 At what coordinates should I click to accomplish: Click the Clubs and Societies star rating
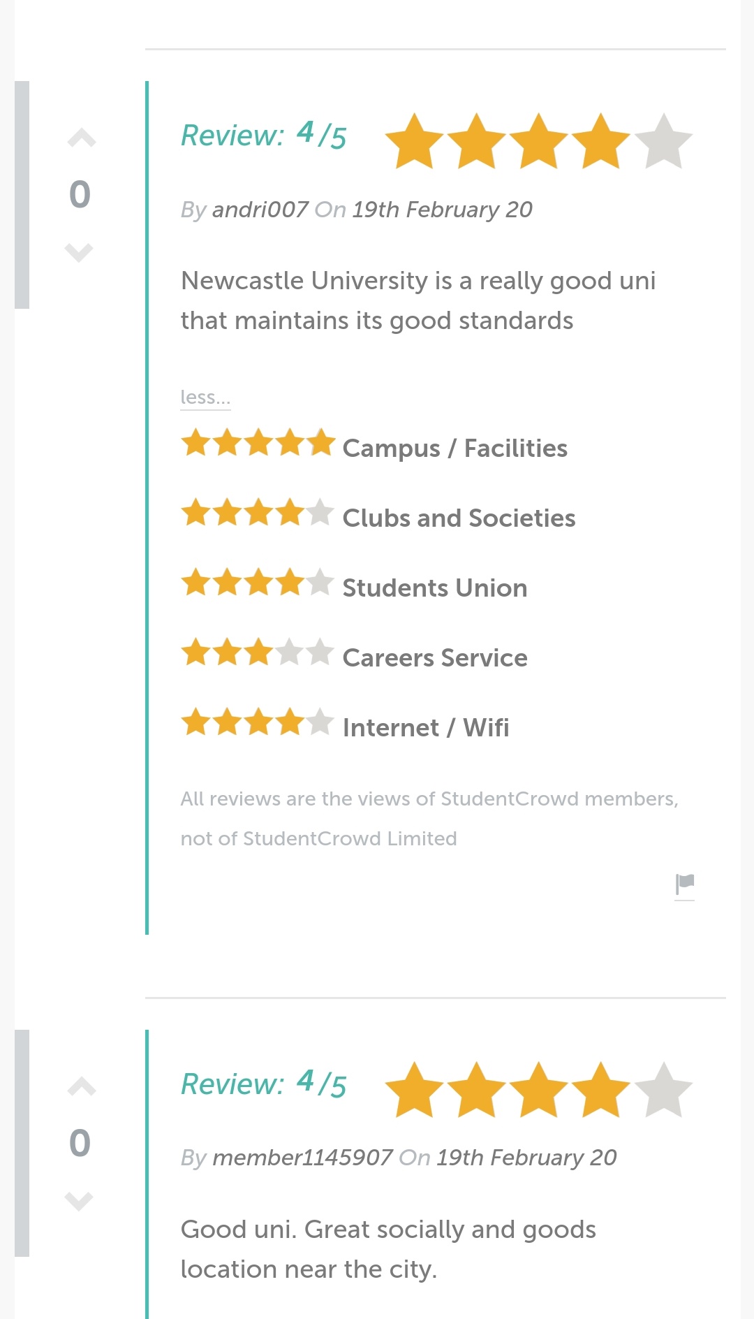(x=258, y=513)
